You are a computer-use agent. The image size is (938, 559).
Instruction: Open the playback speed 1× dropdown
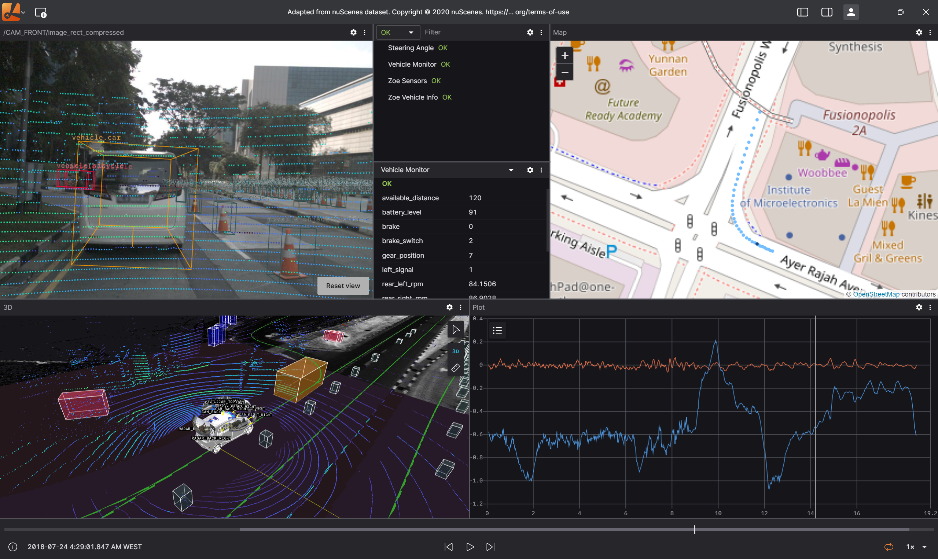click(x=916, y=547)
